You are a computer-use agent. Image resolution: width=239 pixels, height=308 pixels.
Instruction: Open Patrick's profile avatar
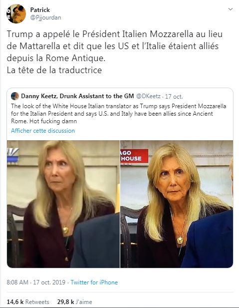tap(16, 14)
